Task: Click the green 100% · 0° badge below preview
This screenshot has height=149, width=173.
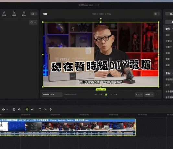Action: [101, 90]
